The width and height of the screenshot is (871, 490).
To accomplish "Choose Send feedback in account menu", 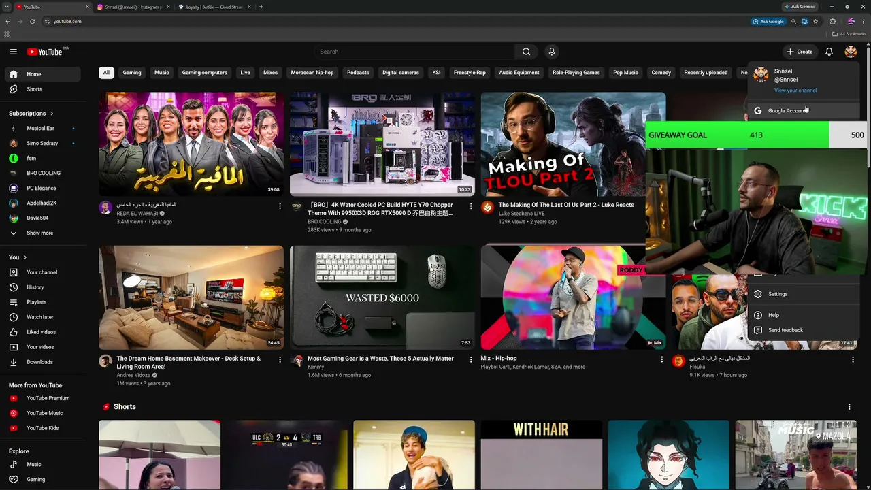I will click(x=804, y=330).
